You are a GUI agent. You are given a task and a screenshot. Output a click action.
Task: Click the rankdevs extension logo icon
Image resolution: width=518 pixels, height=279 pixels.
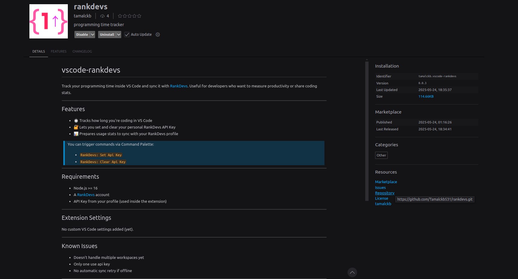coord(49,21)
